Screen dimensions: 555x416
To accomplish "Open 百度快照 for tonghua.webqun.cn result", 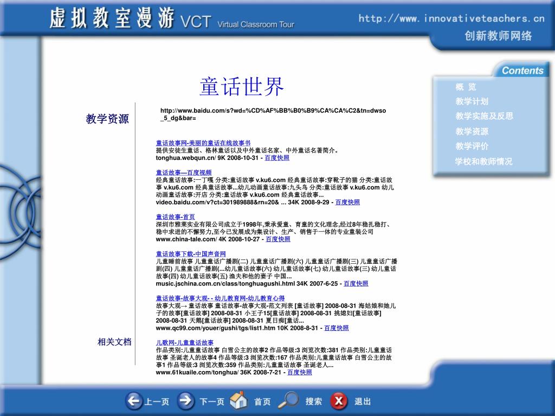I will click(277, 158).
